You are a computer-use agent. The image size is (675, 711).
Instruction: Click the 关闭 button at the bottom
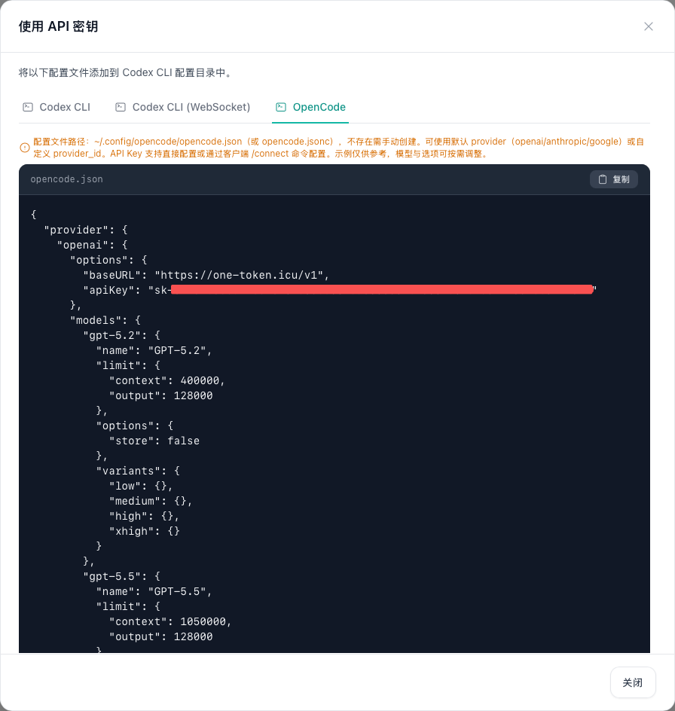632,682
